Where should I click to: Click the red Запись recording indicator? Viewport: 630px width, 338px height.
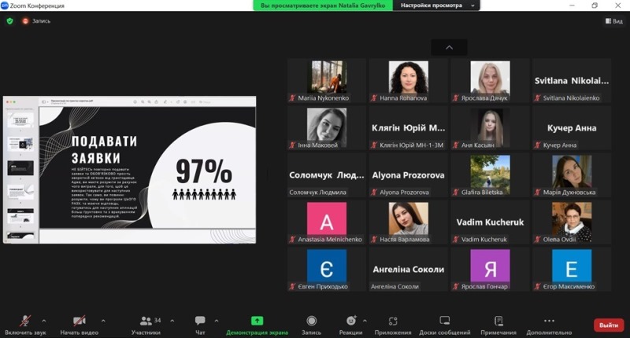click(36, 21)
